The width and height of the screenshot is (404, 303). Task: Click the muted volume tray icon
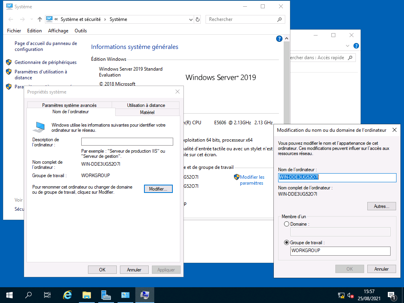coord(350,295)
